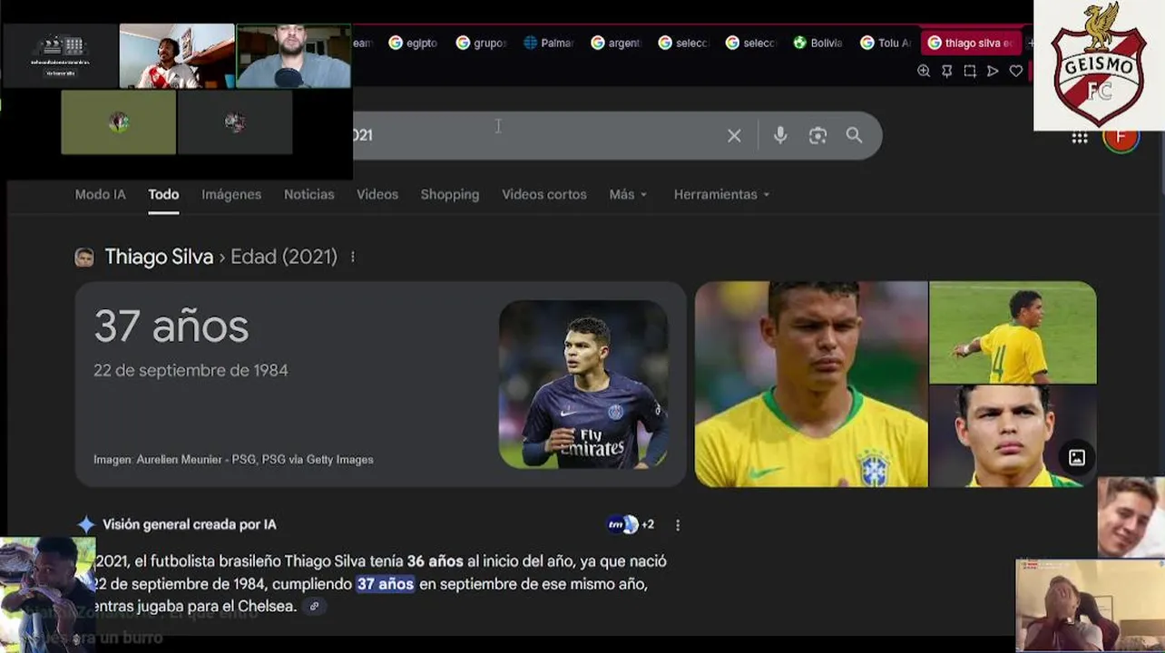This screenshot has height=653, width=1165.
Task: Start voice search with the microphone icon
Action: [780, 135]
